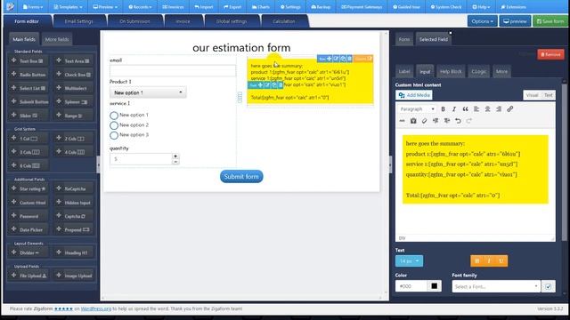This screenshot has width=570, height=320.
Task: Open the Options dropdown button
Action: tap(482, 21)
